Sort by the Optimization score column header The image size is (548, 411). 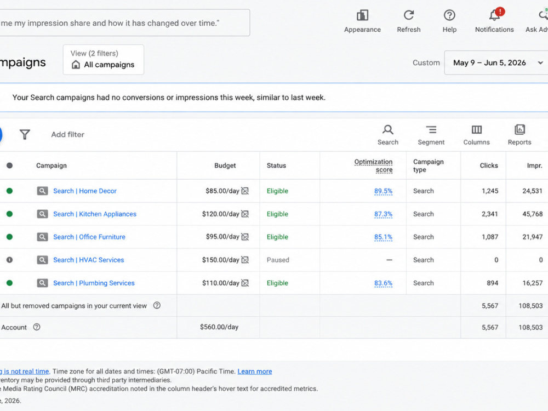pyautogui.click(x=373, y=165)
